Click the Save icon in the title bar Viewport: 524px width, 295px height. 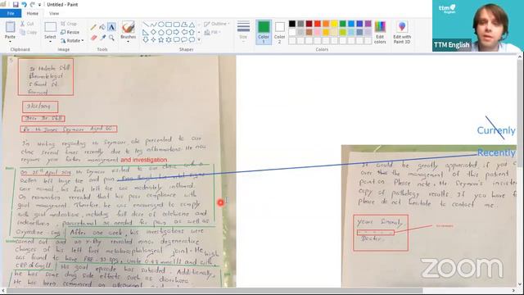coord(16,4)
